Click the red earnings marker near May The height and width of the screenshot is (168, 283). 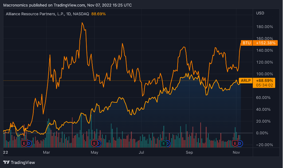[94, 143]
